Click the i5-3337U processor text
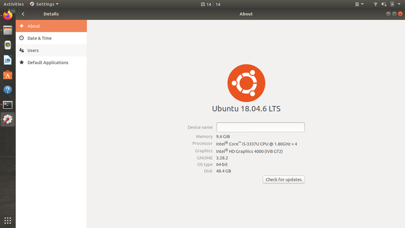 point(256,144)
